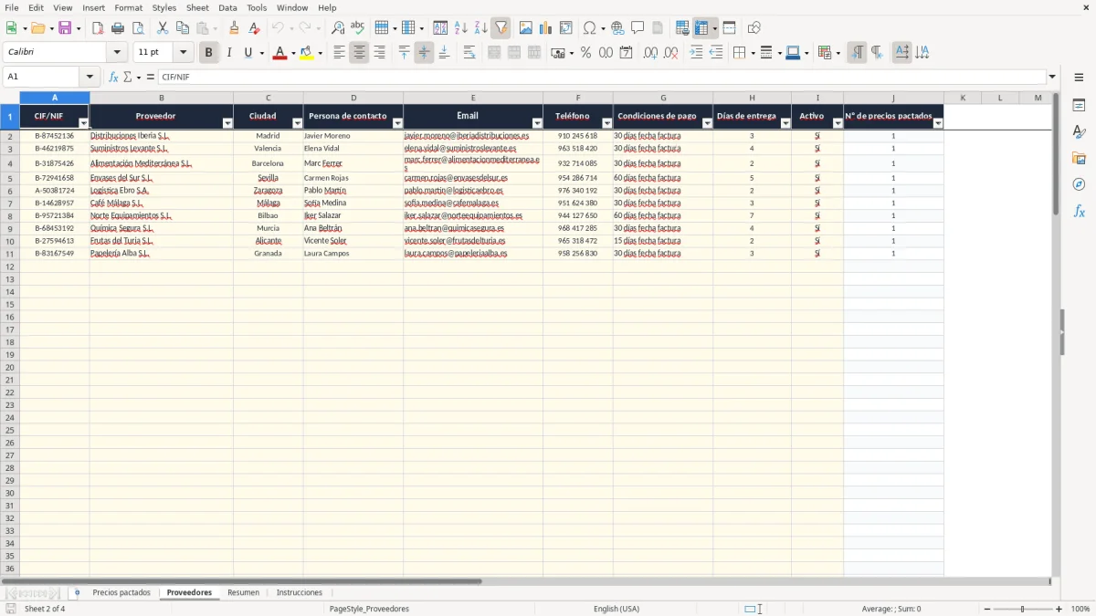The width and height of the screenshot is (1096, 616).
Task: Click the Name Box input field
Action: pos(42,77)
